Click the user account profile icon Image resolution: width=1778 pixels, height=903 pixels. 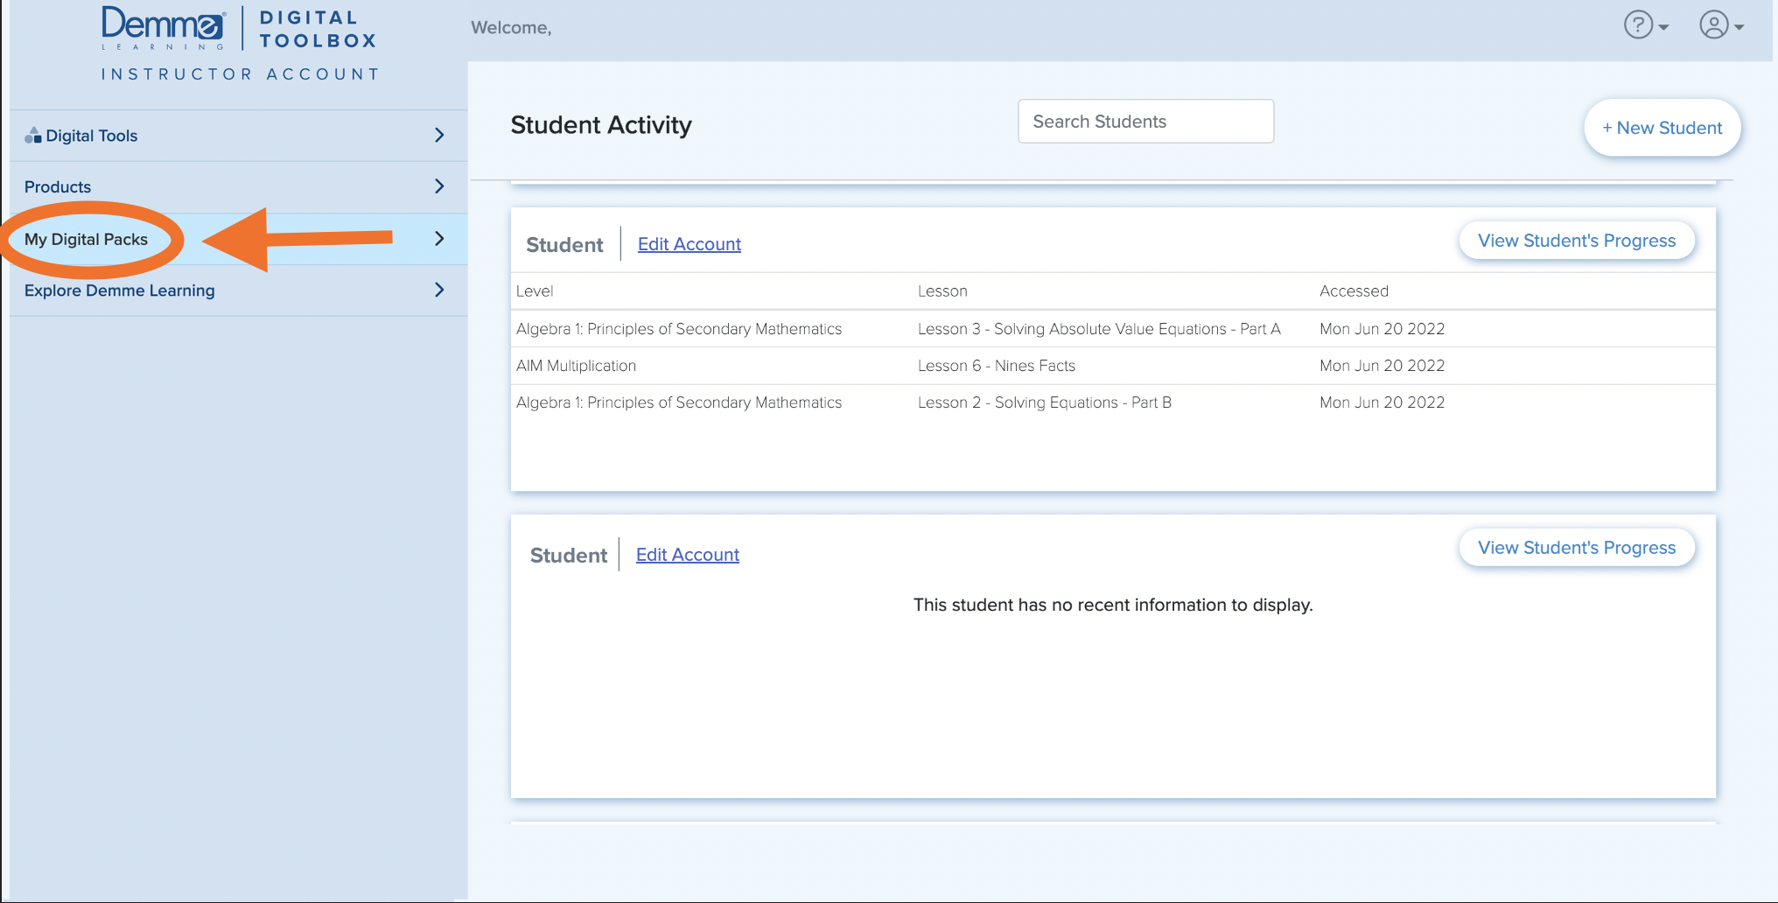pyautogui.click(x=1712, y=25)
